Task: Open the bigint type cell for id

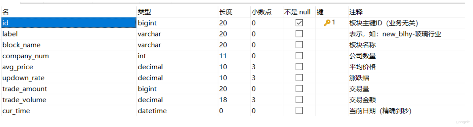Action: click(177, 23)
